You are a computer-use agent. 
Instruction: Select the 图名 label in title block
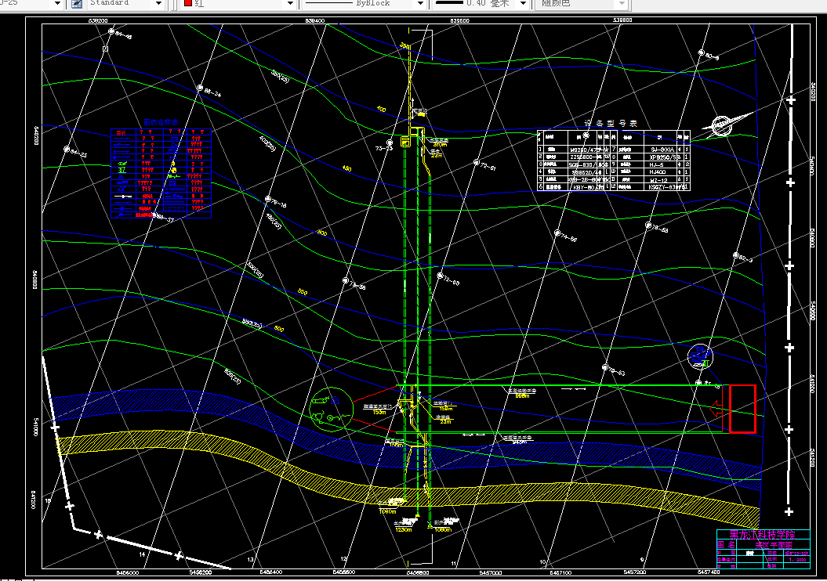726,545
